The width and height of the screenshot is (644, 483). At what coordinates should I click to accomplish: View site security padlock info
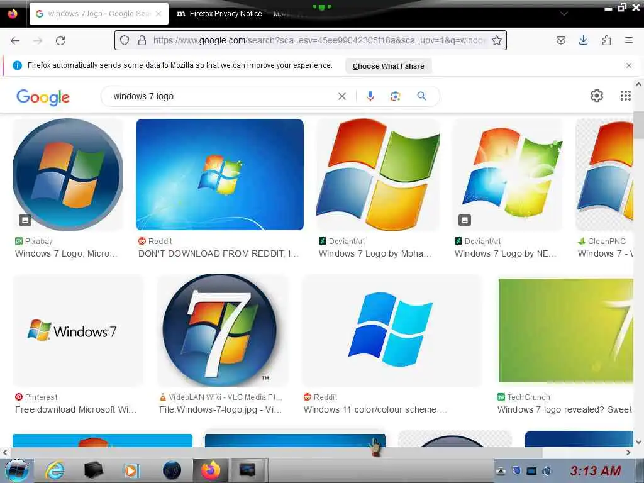coord(142,40)
